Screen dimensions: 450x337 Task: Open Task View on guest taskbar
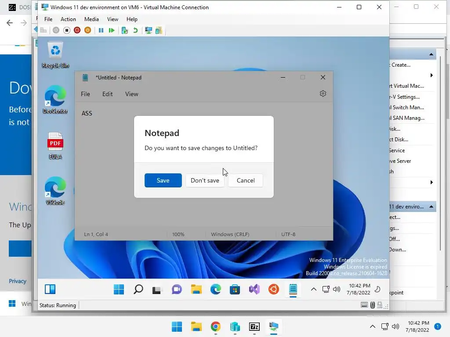coord(157,290)
